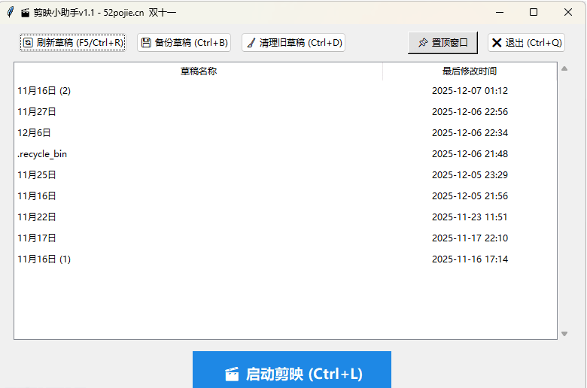
Task: Launch 剪映 with the blue 启动剪映 button
Action: click(x=292, y=370)
